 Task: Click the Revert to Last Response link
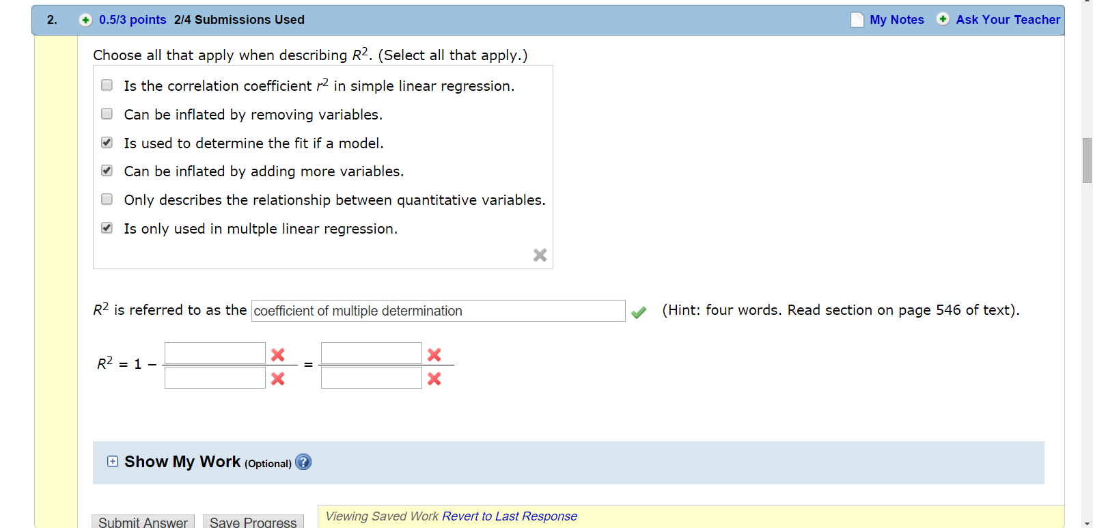510,516
